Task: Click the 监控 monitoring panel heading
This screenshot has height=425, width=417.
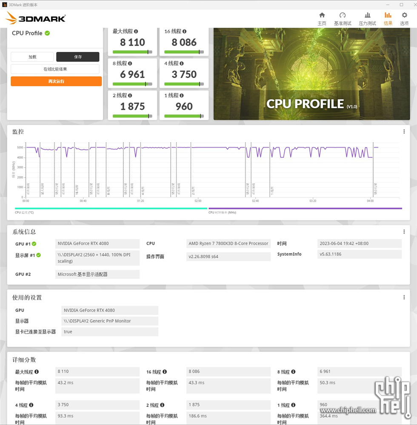Action: click(18, 132)
